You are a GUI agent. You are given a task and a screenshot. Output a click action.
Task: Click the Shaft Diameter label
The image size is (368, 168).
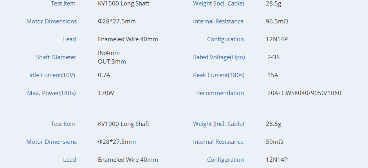(x=56, y=57)
